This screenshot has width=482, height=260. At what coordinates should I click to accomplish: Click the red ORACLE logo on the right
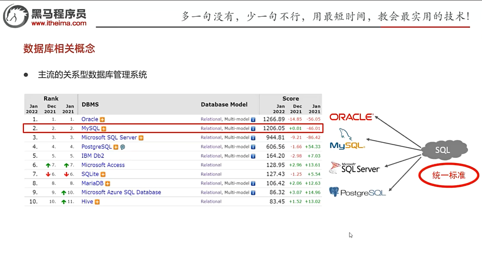click(x=352, y=117)
